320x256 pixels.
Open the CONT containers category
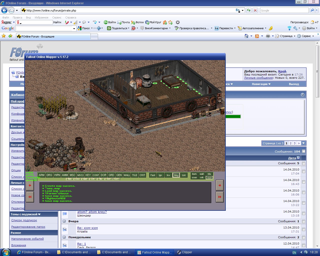[x=96, y=175]
